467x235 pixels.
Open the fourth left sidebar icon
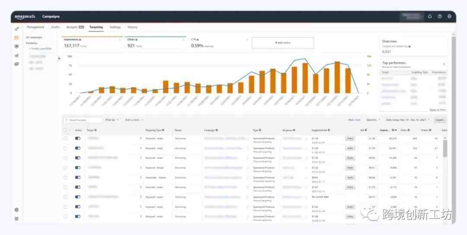(x=17, y=55)
